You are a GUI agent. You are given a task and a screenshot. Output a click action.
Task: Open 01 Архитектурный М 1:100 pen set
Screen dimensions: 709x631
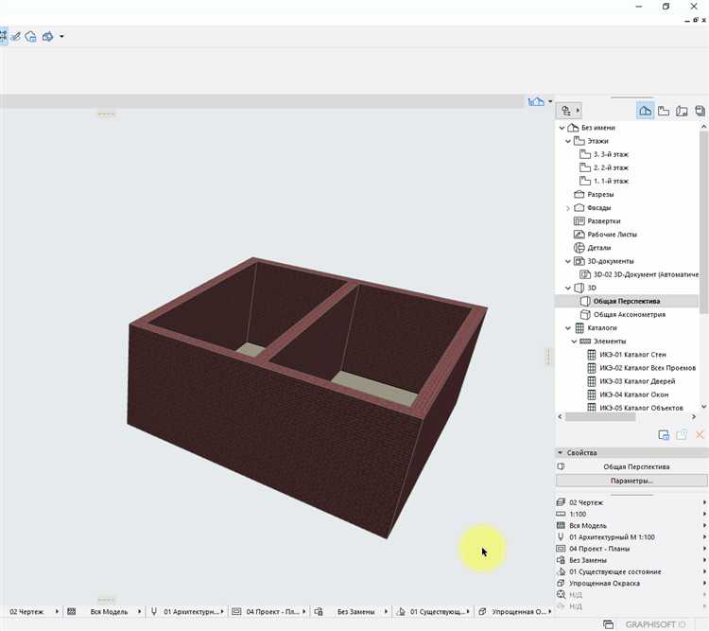coord(631,537)
